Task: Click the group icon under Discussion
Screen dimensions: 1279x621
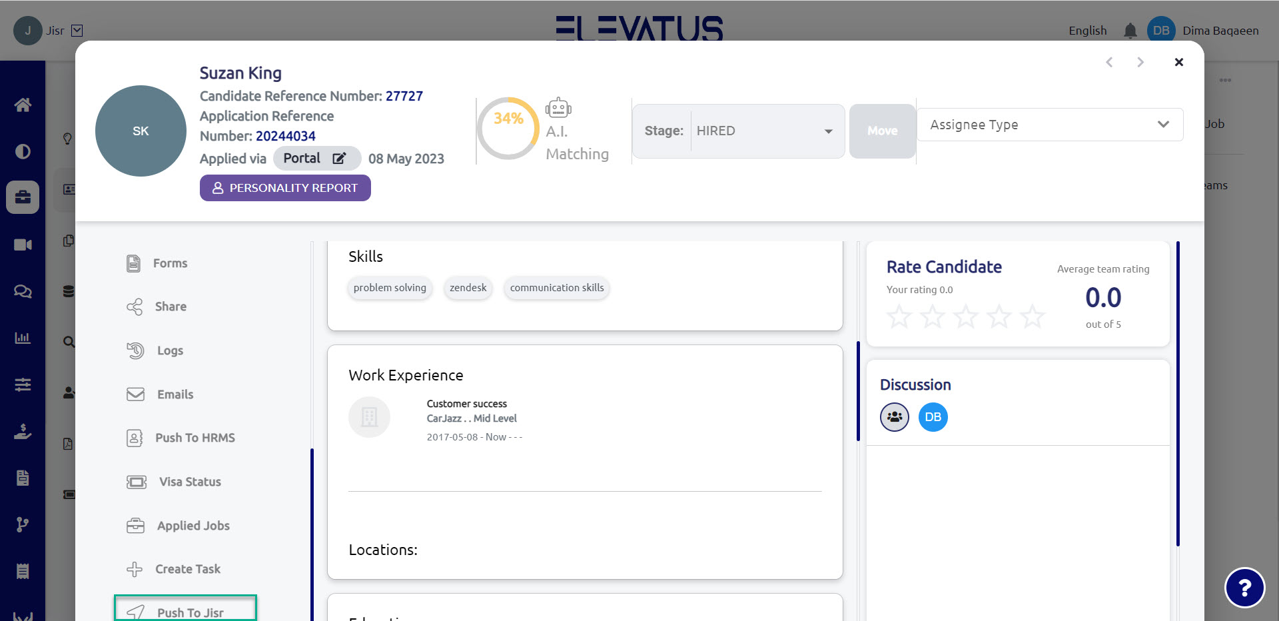Action: (x=894, y=417)
